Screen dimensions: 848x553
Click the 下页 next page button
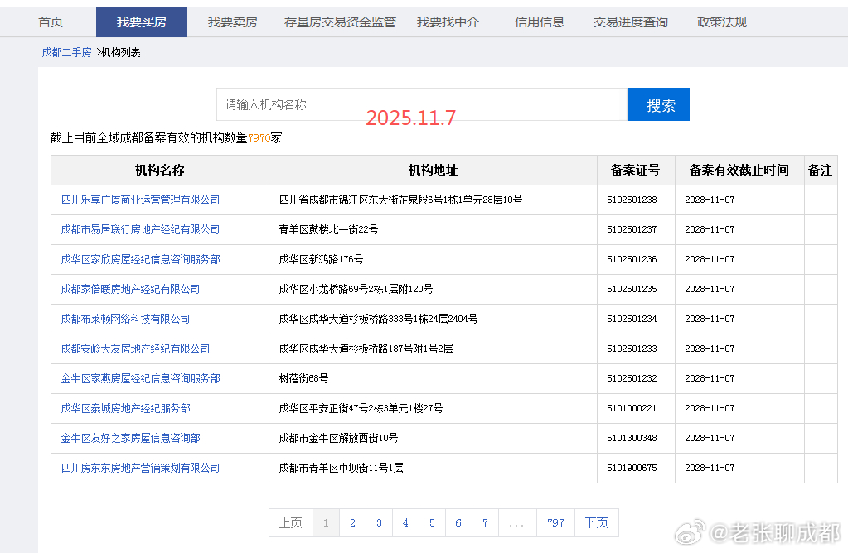(596, 522)
